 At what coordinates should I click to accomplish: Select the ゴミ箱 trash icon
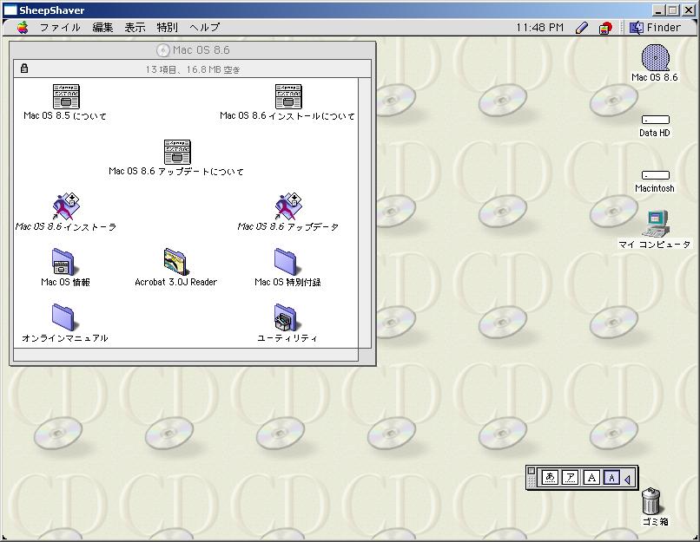[650, 501]
